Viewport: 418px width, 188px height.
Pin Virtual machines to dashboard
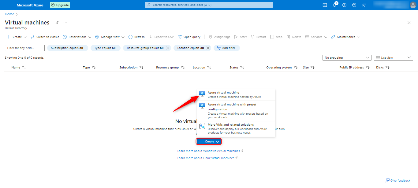tap(57, 23)
